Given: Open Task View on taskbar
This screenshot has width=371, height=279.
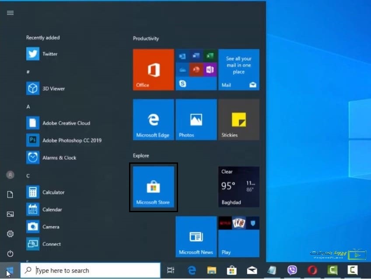Looking at the screenshot, I should 171,270.
